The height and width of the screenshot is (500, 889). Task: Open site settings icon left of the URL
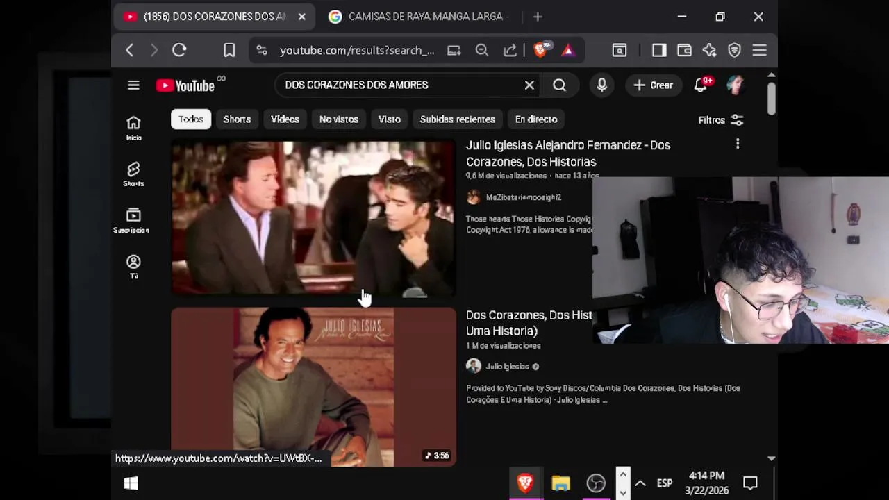tap(262, 50)
